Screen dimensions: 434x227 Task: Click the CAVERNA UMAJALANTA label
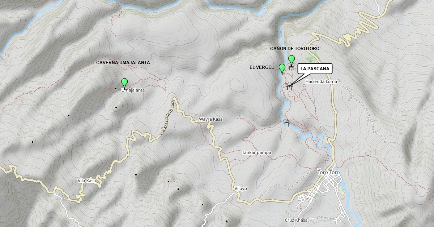[x=123, y=62]
